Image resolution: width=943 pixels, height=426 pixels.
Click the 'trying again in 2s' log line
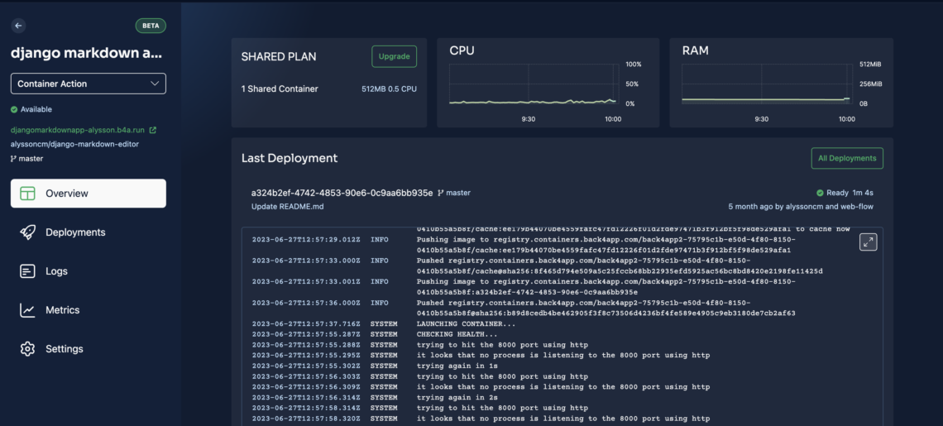click(x=459, y=398)
